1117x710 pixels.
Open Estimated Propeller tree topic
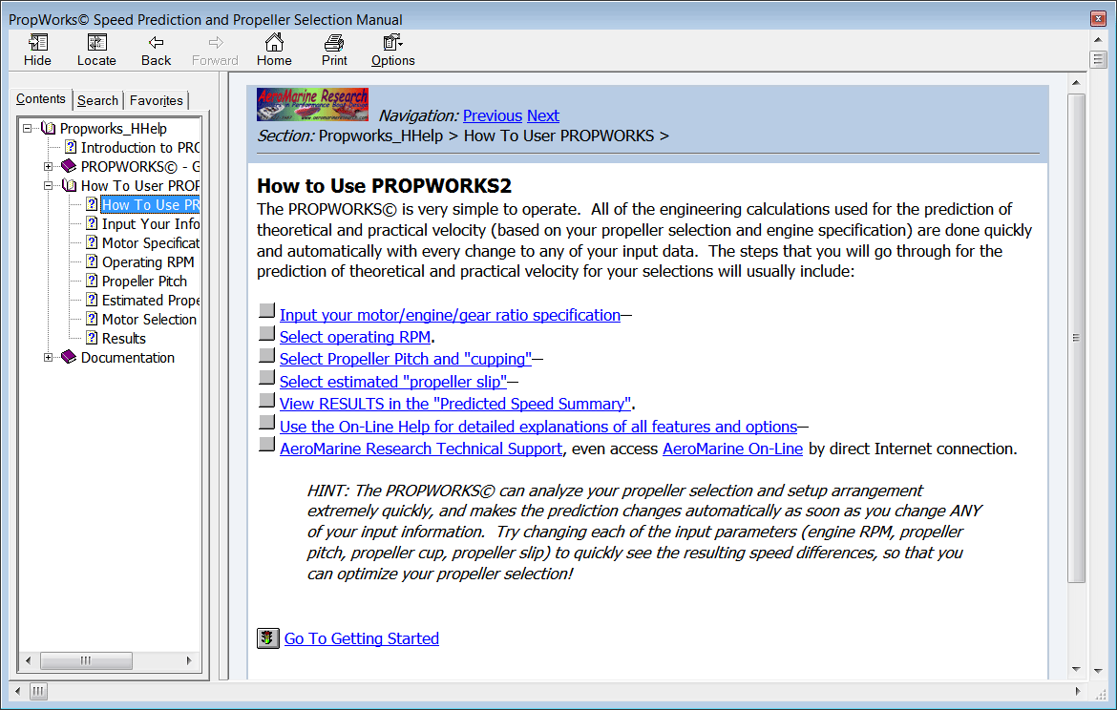pos(150,301)
